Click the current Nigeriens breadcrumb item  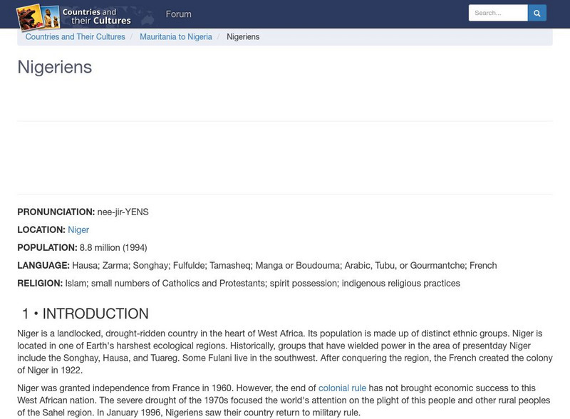[x=243, y=37]
